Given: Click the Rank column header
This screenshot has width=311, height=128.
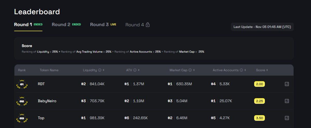Looking at the screenshot, I should (22, 70).
